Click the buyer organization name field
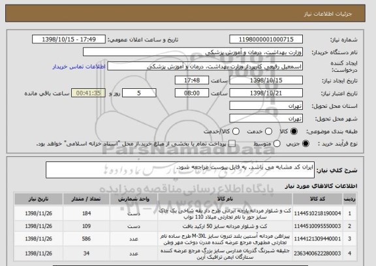The width and height of the screenshot is (376, 266). pyautogui.click(x=193, y=52)
